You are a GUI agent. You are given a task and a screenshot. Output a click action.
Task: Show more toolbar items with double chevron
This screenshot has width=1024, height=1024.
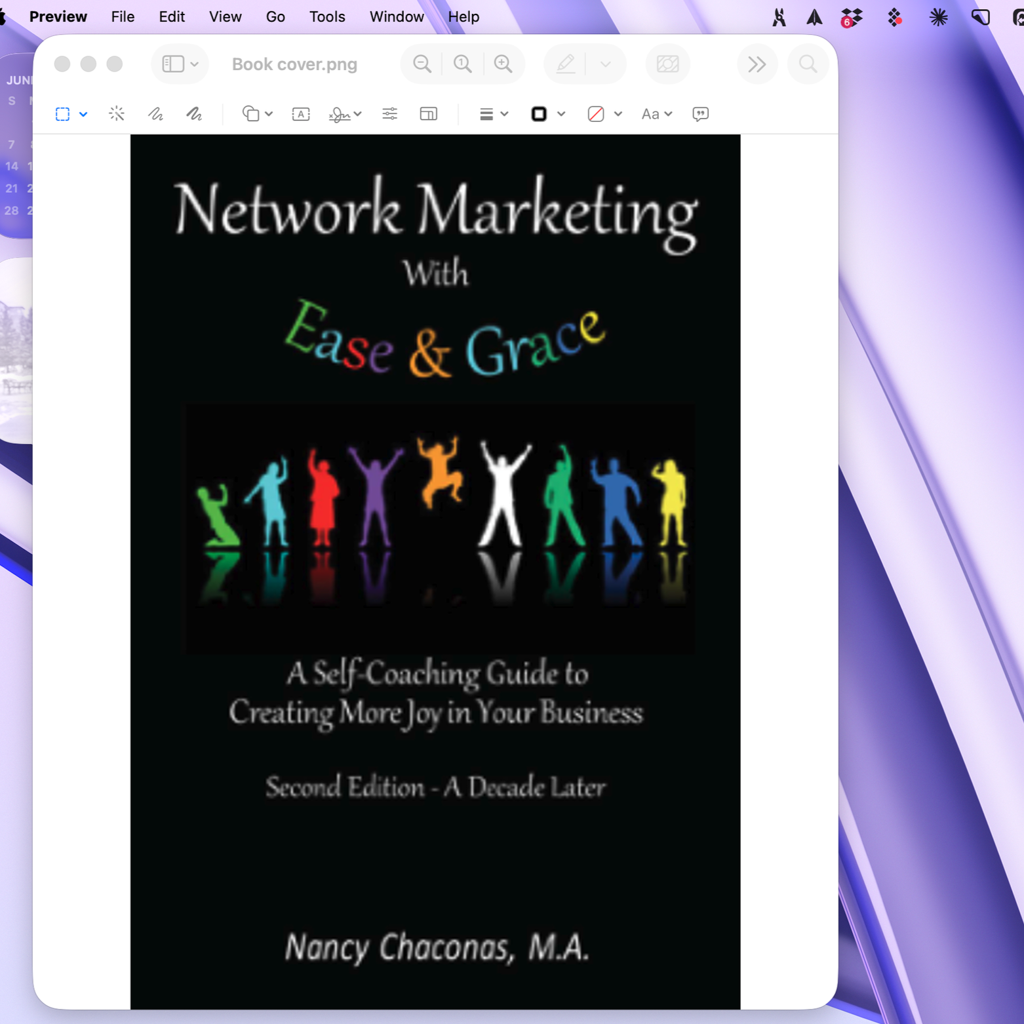757,64
